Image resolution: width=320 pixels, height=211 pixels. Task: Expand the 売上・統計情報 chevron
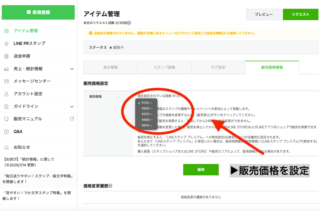tap(72, 69)
